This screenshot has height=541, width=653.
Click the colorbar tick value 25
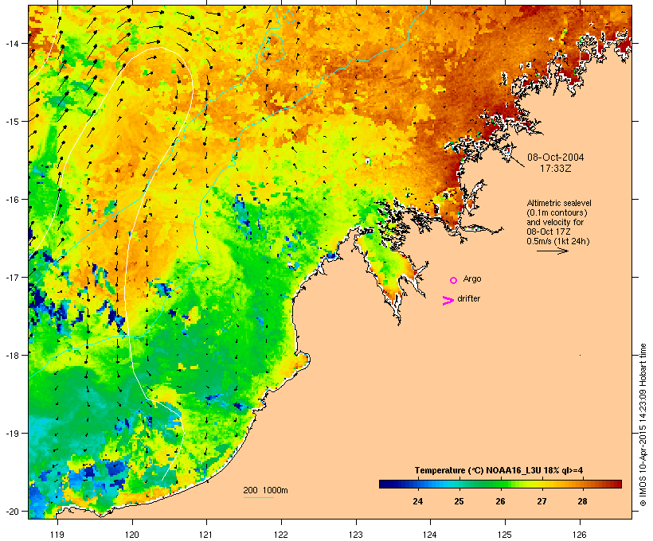[x=459, y=501]
